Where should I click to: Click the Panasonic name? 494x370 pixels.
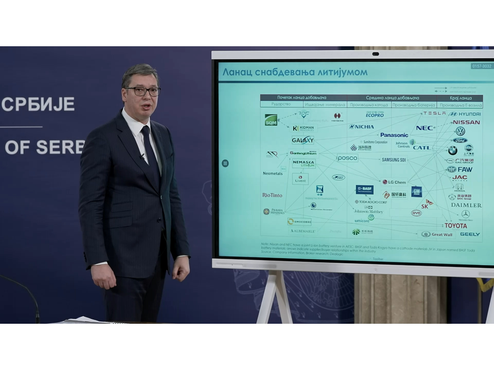[x=394, y=135]
